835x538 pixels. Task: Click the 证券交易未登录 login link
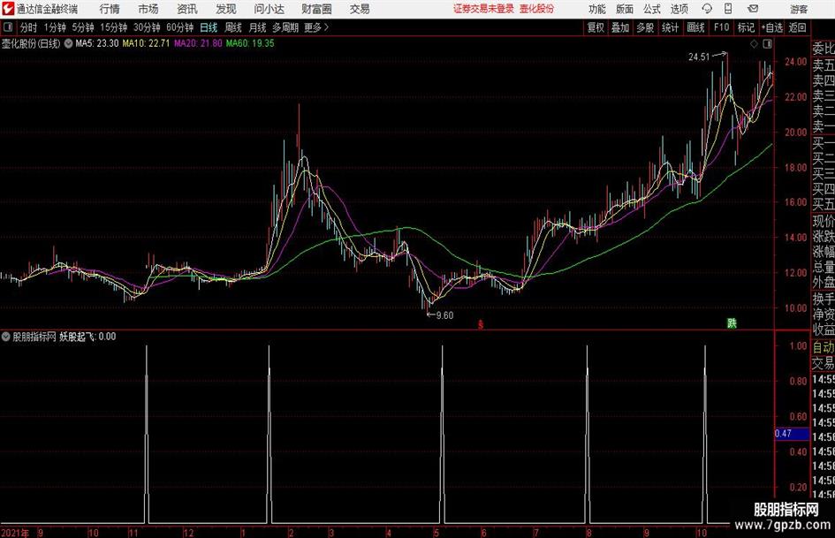coord(483,9)
